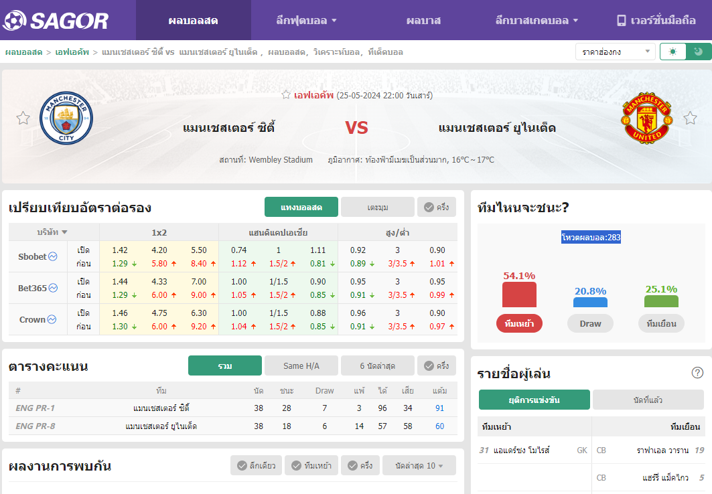This screenshot has width=712, height=494.
Task: Click เอฟเอคัพ competition link in header
Action: (313, 95)
